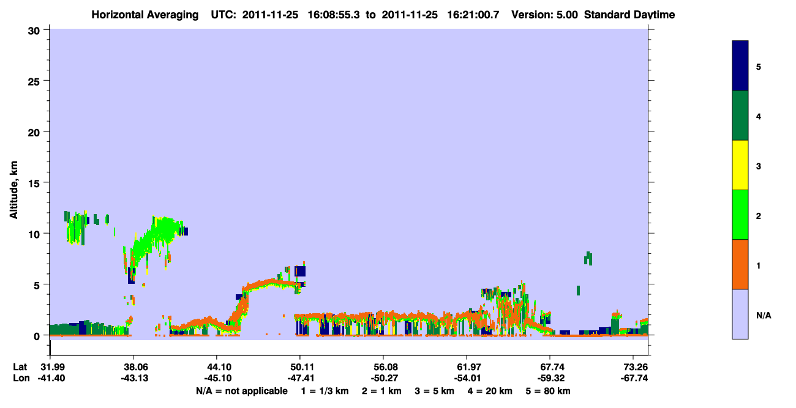
Task: Click the longitude value '-47.41'
Action: click(300, 378)
